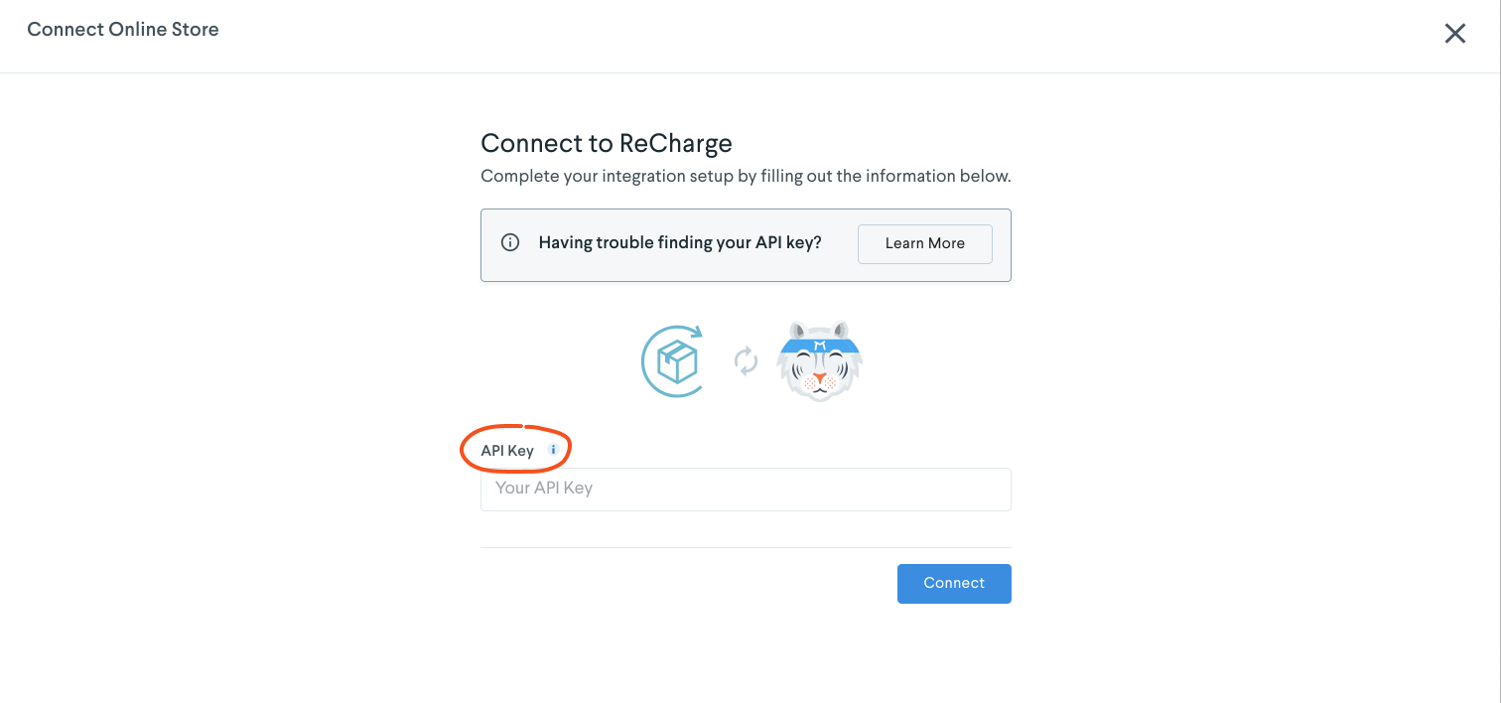1501x703 pixels.
Task: Click the Connect Online Store title
Action: pos(123,30)
